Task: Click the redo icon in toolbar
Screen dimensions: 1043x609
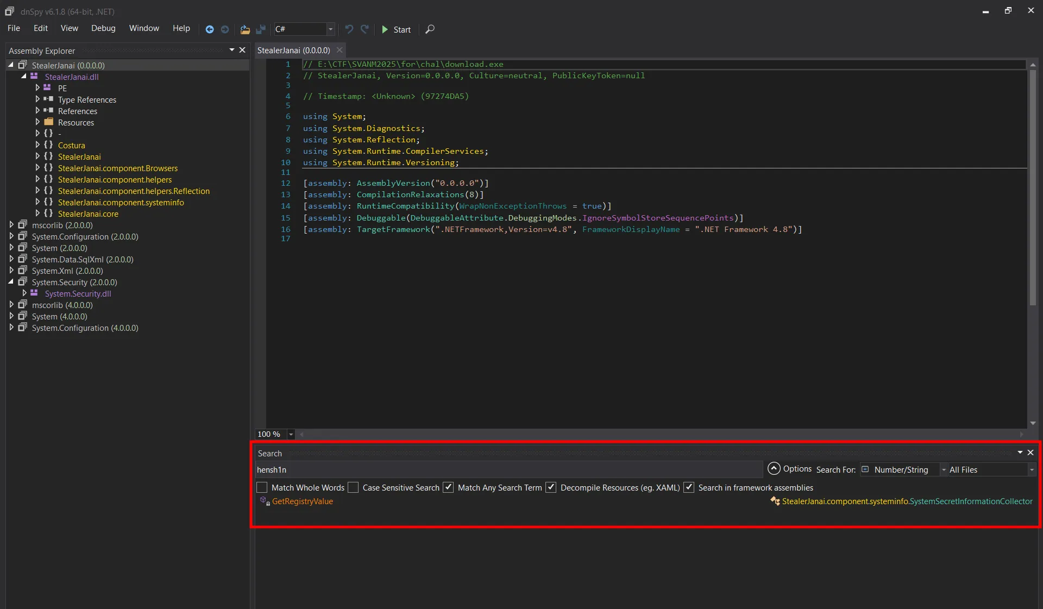Action: point(365,29)
